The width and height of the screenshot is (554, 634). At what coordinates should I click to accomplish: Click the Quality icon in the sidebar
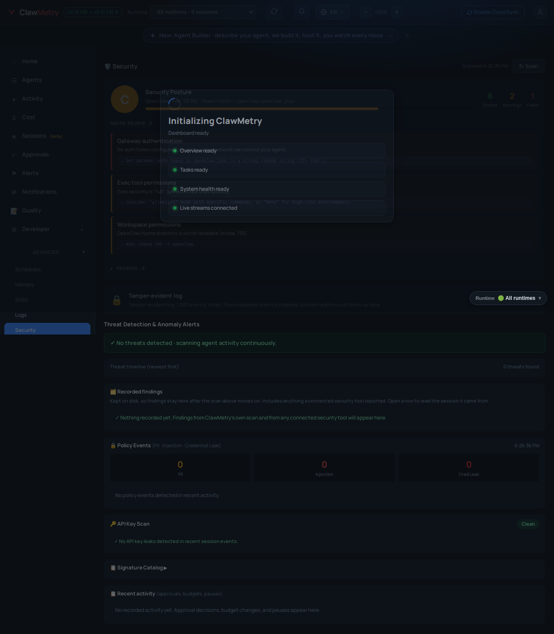(x=14, y=211)
